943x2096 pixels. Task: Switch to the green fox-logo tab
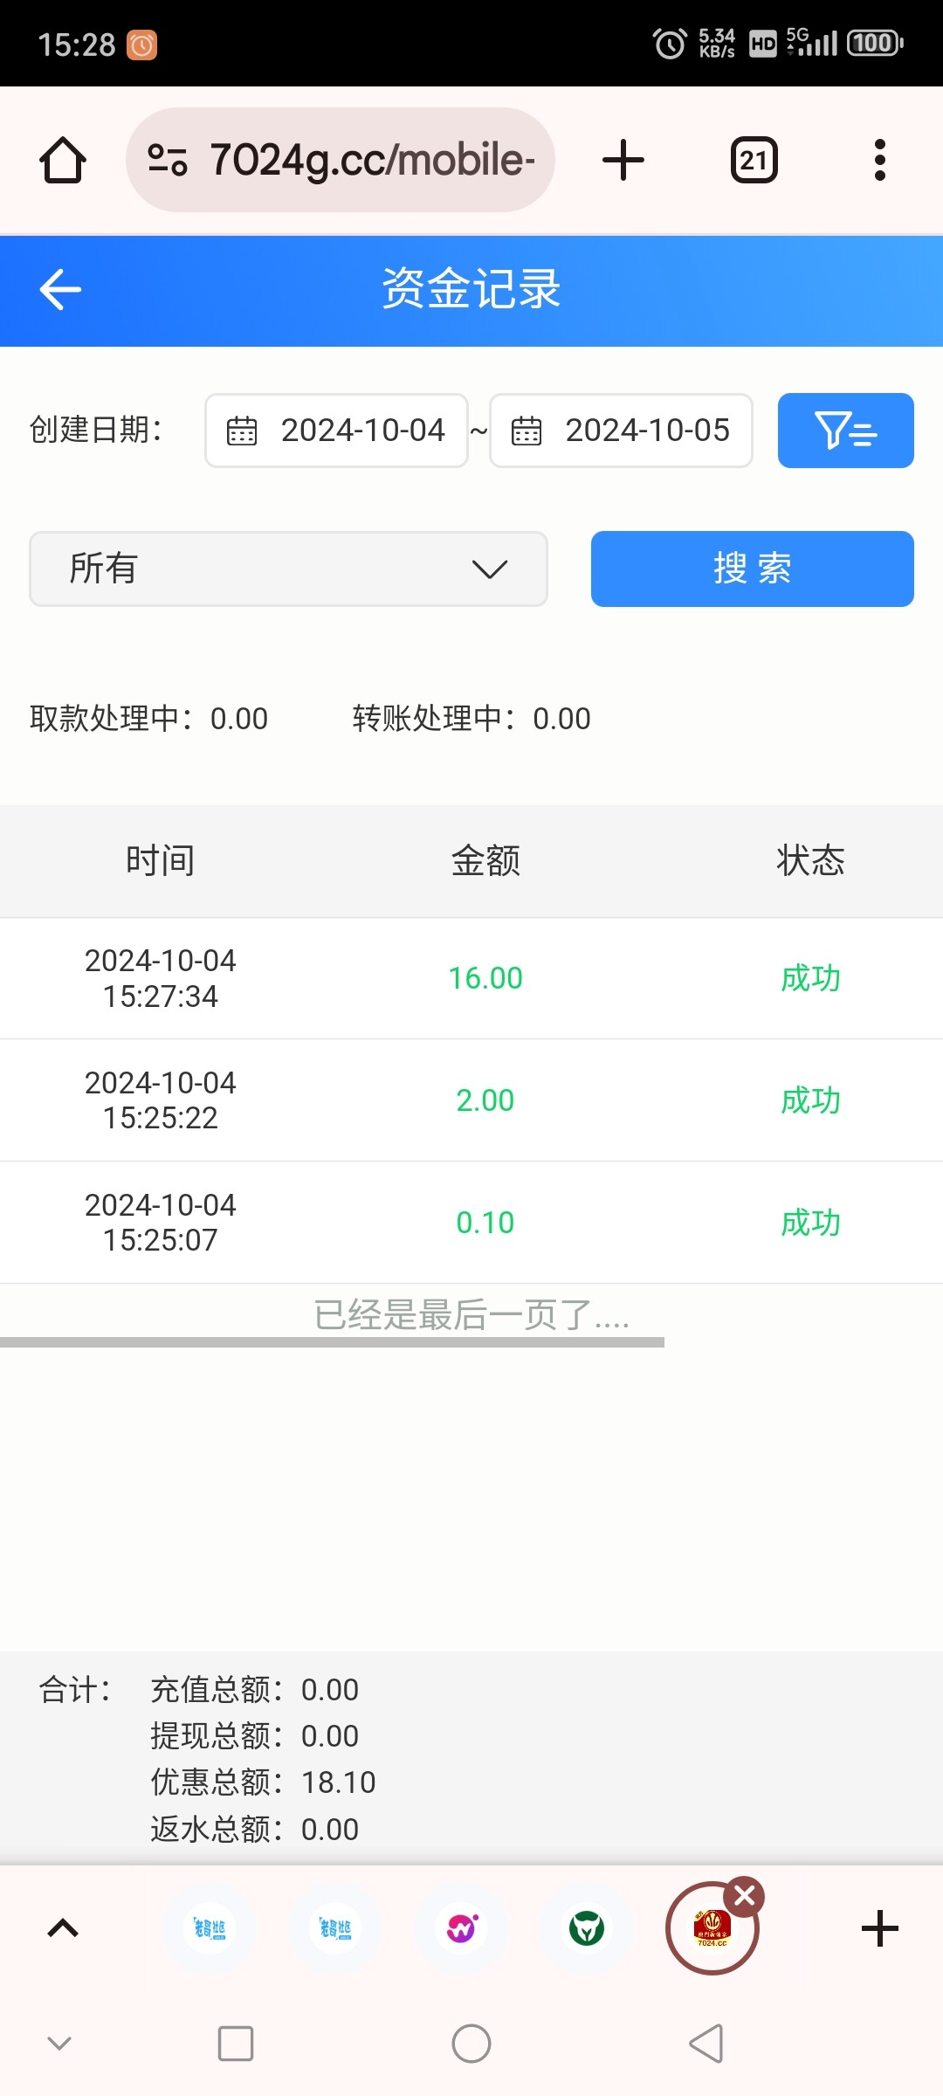pyautogui.click(x=587, y=1928)
